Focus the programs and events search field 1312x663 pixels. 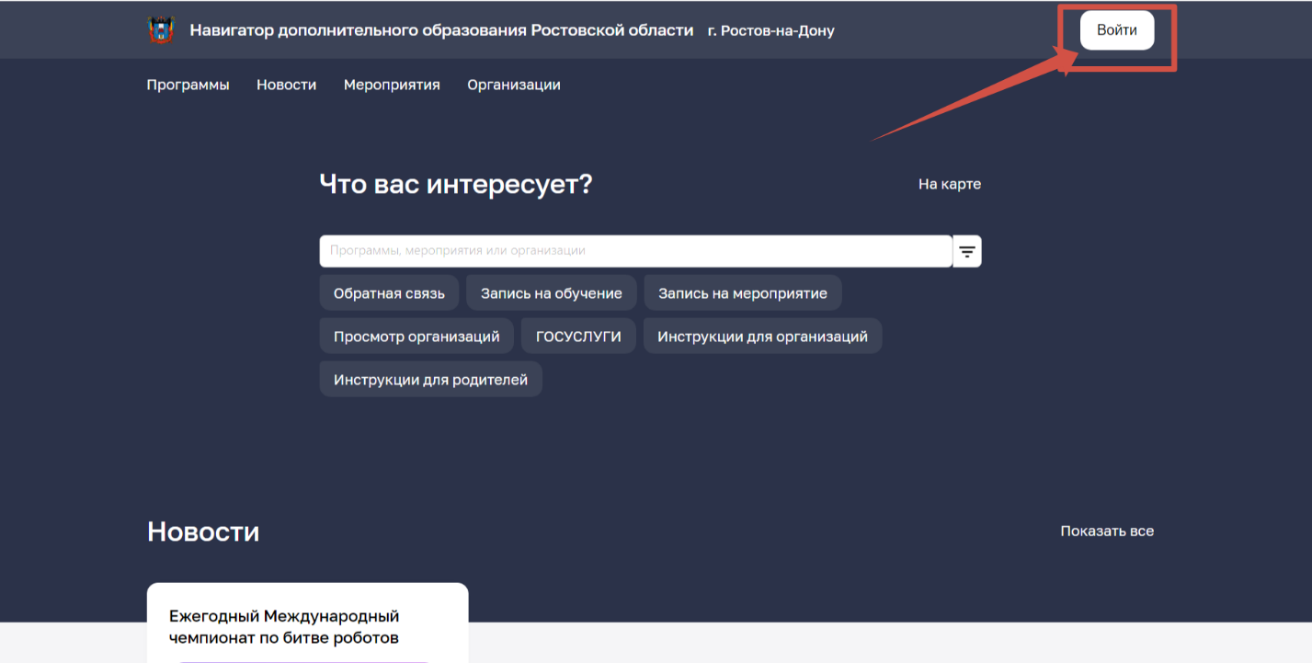(x=634, y=251)
